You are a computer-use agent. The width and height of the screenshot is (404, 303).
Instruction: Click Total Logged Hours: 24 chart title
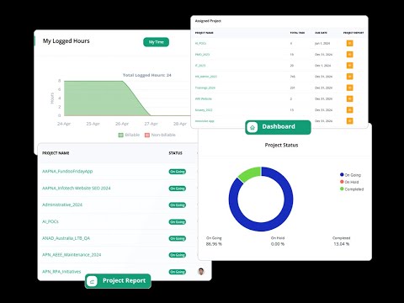coord(147,75)
